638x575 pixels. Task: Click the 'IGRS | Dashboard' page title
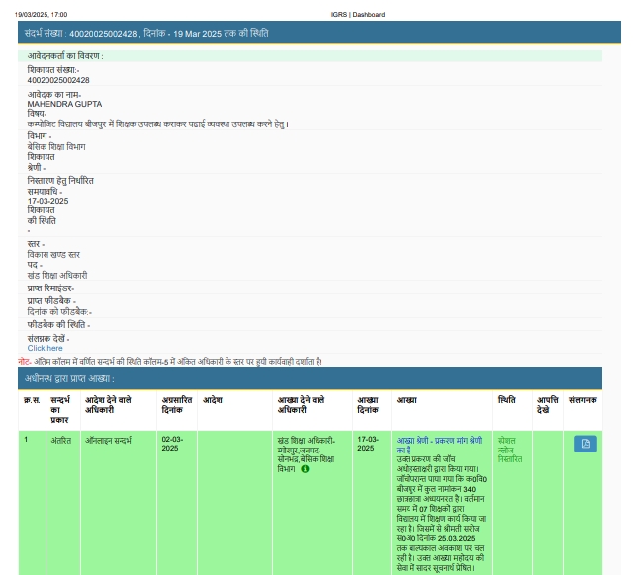358,15
